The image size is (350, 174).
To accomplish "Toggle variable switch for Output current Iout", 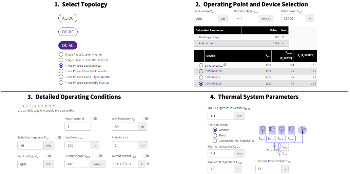I will coord(145,156).
